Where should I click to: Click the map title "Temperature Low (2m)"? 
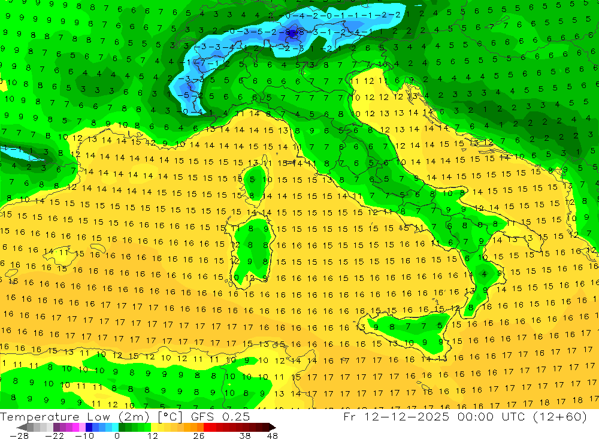[75, 417]
